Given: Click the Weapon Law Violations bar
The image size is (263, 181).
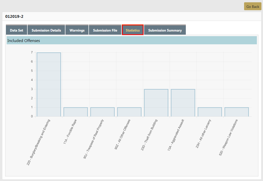Looking at the screenshot, I should tap(237, 112).
